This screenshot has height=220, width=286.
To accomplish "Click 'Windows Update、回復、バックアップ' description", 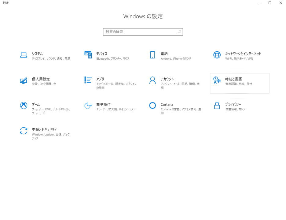I will (x=51, y=136).
